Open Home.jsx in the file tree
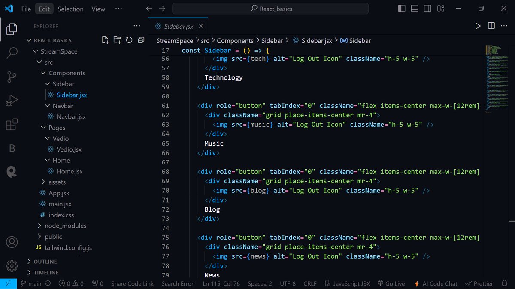This screenshot has width=515, height=289. click(70, 171)
